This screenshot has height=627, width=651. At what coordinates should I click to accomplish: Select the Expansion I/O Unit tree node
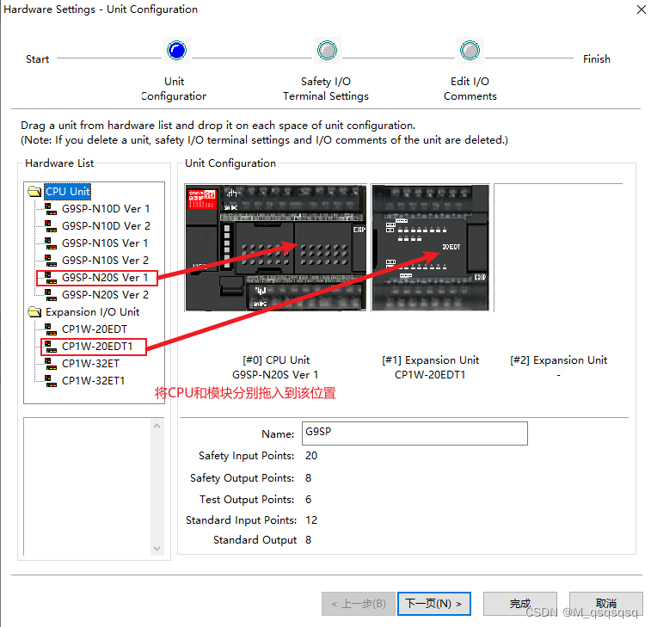click(x=93, y=312)
